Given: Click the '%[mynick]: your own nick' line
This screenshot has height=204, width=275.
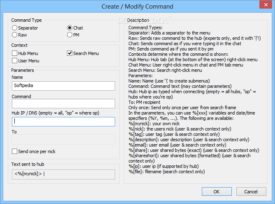Looking at the screenshot, I should click(154, 124).
